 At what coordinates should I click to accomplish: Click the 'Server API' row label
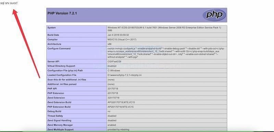(x=54, y=61)
